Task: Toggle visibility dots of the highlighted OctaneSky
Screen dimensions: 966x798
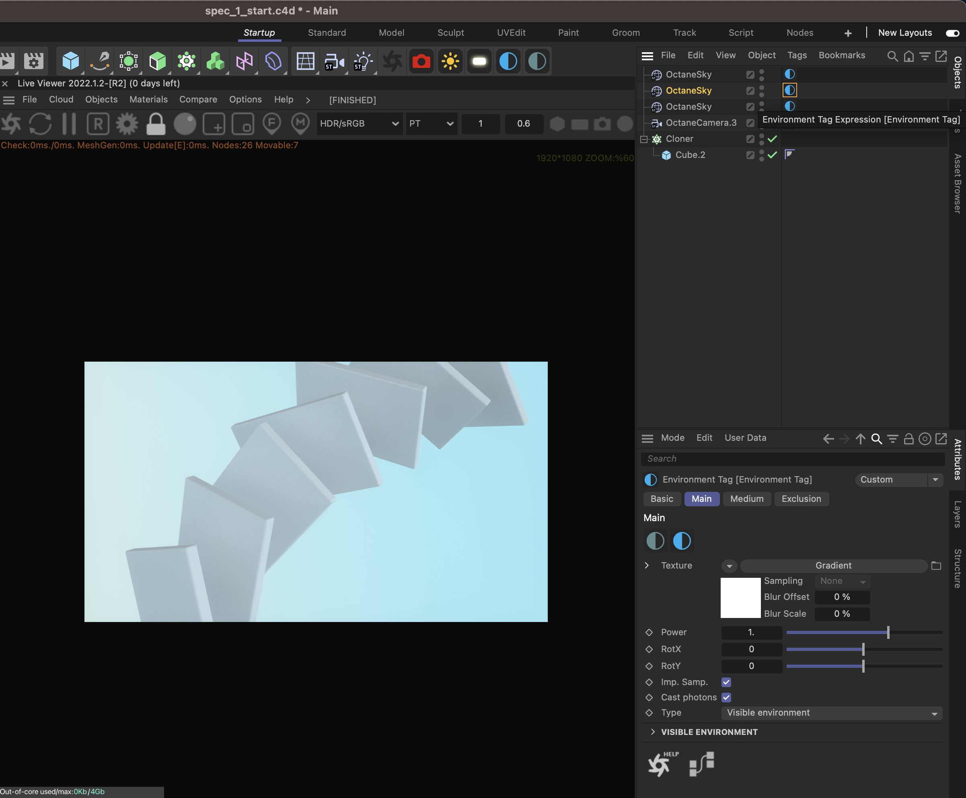Action: coord(762,90)
